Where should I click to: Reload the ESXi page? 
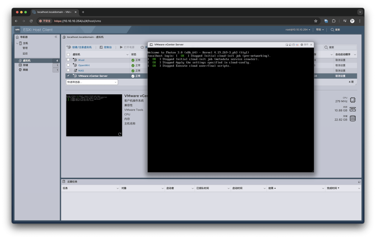click(x=31, y=21)
